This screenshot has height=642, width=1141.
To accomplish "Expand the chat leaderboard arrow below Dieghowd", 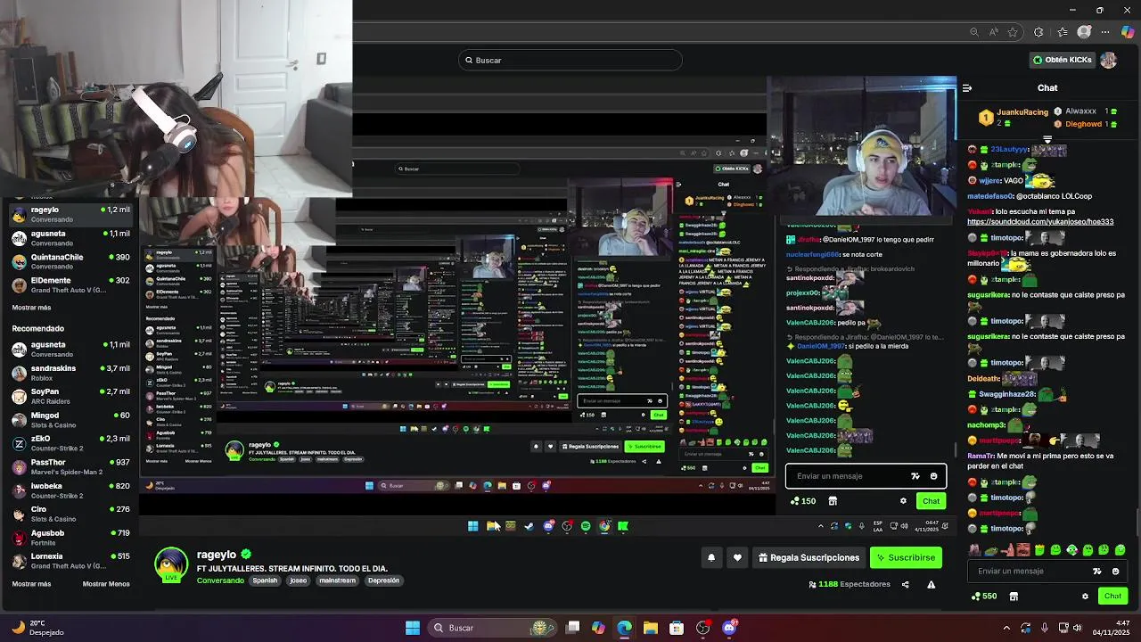I will tap(1047, 140).
